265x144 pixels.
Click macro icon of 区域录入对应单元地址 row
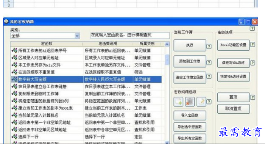[x=14, y=58]
